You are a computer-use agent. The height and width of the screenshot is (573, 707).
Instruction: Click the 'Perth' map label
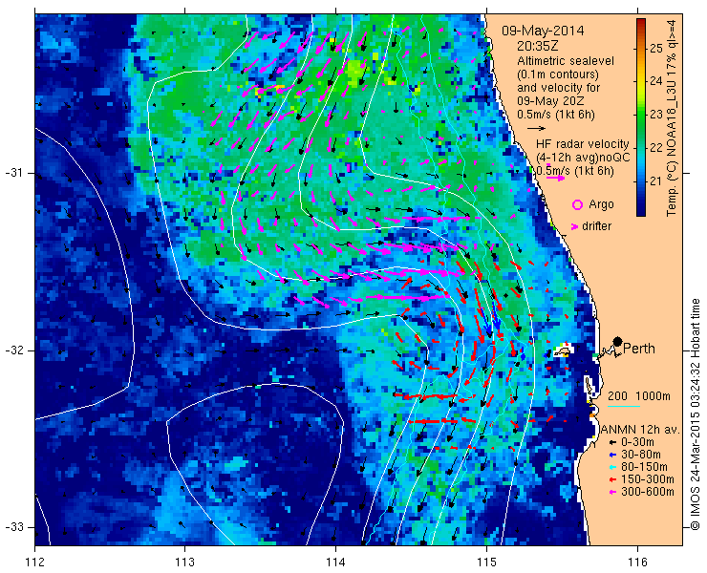click(639, 349)
